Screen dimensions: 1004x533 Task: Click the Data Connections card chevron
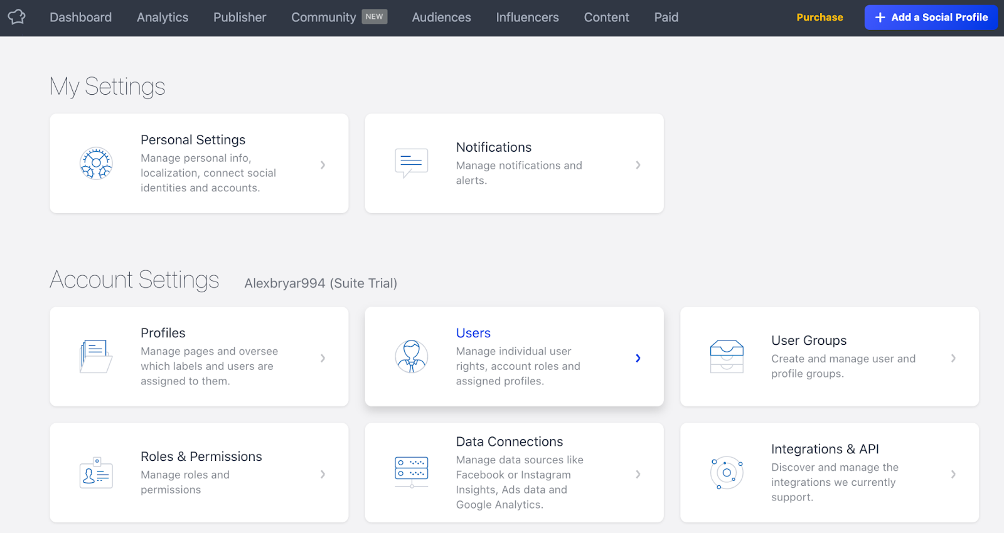click(638, 474)
